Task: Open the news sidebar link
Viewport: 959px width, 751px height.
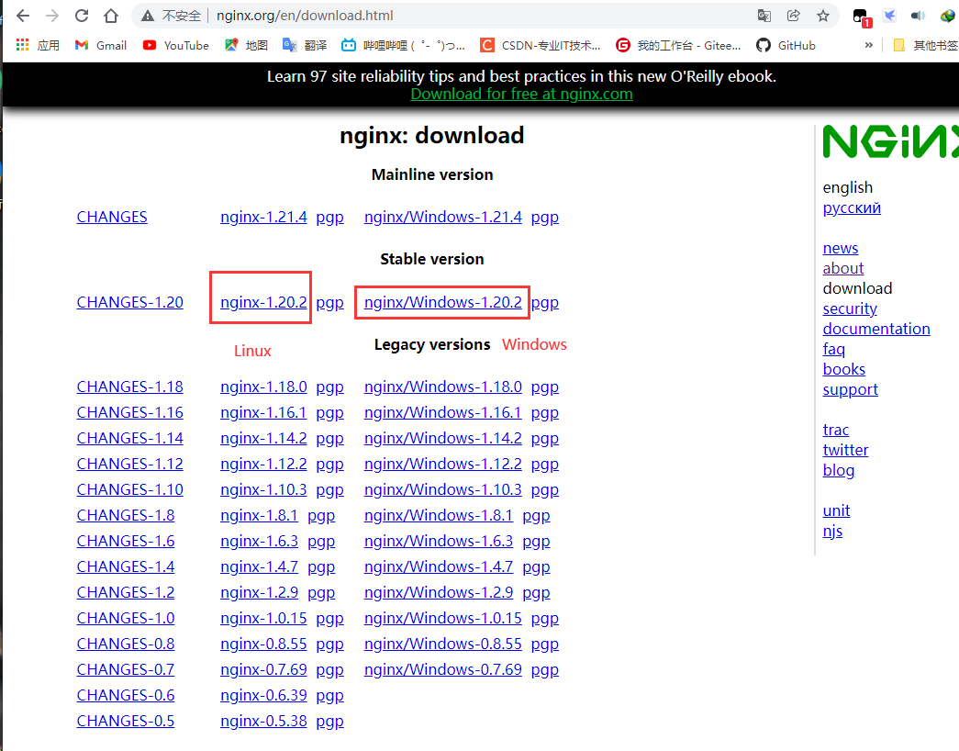Action: 841,249
